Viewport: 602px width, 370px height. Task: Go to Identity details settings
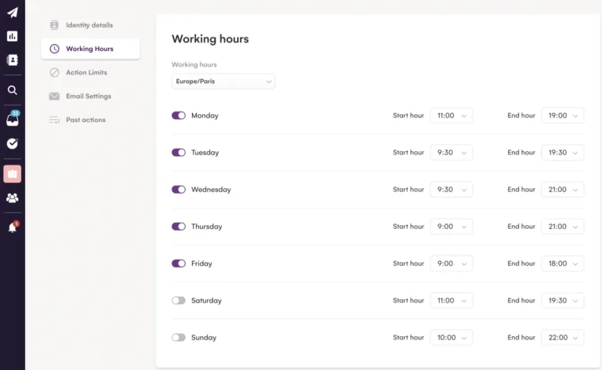click(x=90, y=25)
